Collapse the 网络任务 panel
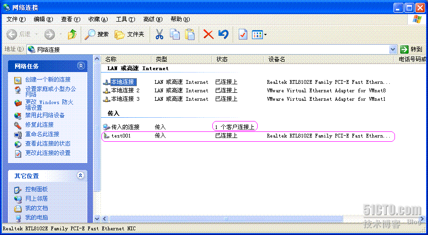The image size is (428, 235). [81, 65]
